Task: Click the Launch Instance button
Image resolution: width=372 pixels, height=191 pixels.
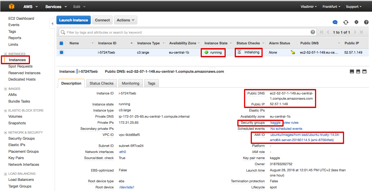Action: (x=74, y=20)
